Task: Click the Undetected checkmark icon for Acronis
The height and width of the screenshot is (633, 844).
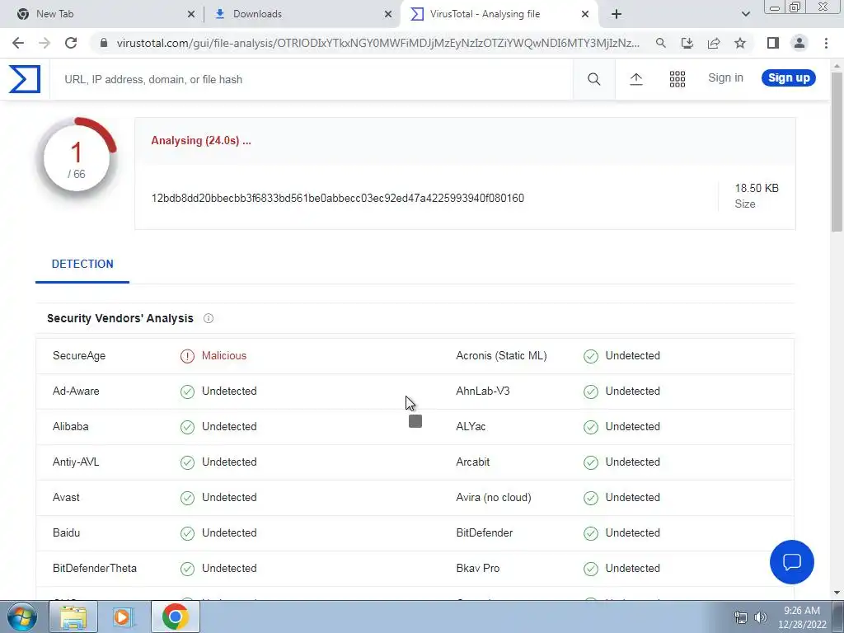Action: pyautogui.click(x=590, y=356)
